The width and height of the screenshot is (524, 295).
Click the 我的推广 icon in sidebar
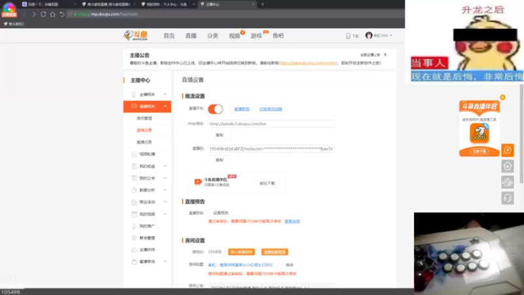[x=134, y=226]
